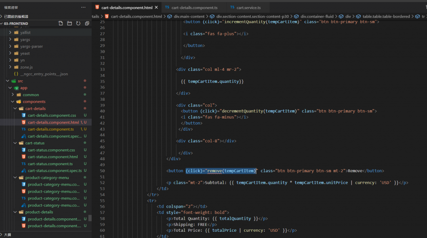Click the New Folder icon in explorer header
Image resolution: width=427 pixels, height=238 pixels.
point(70,23)
